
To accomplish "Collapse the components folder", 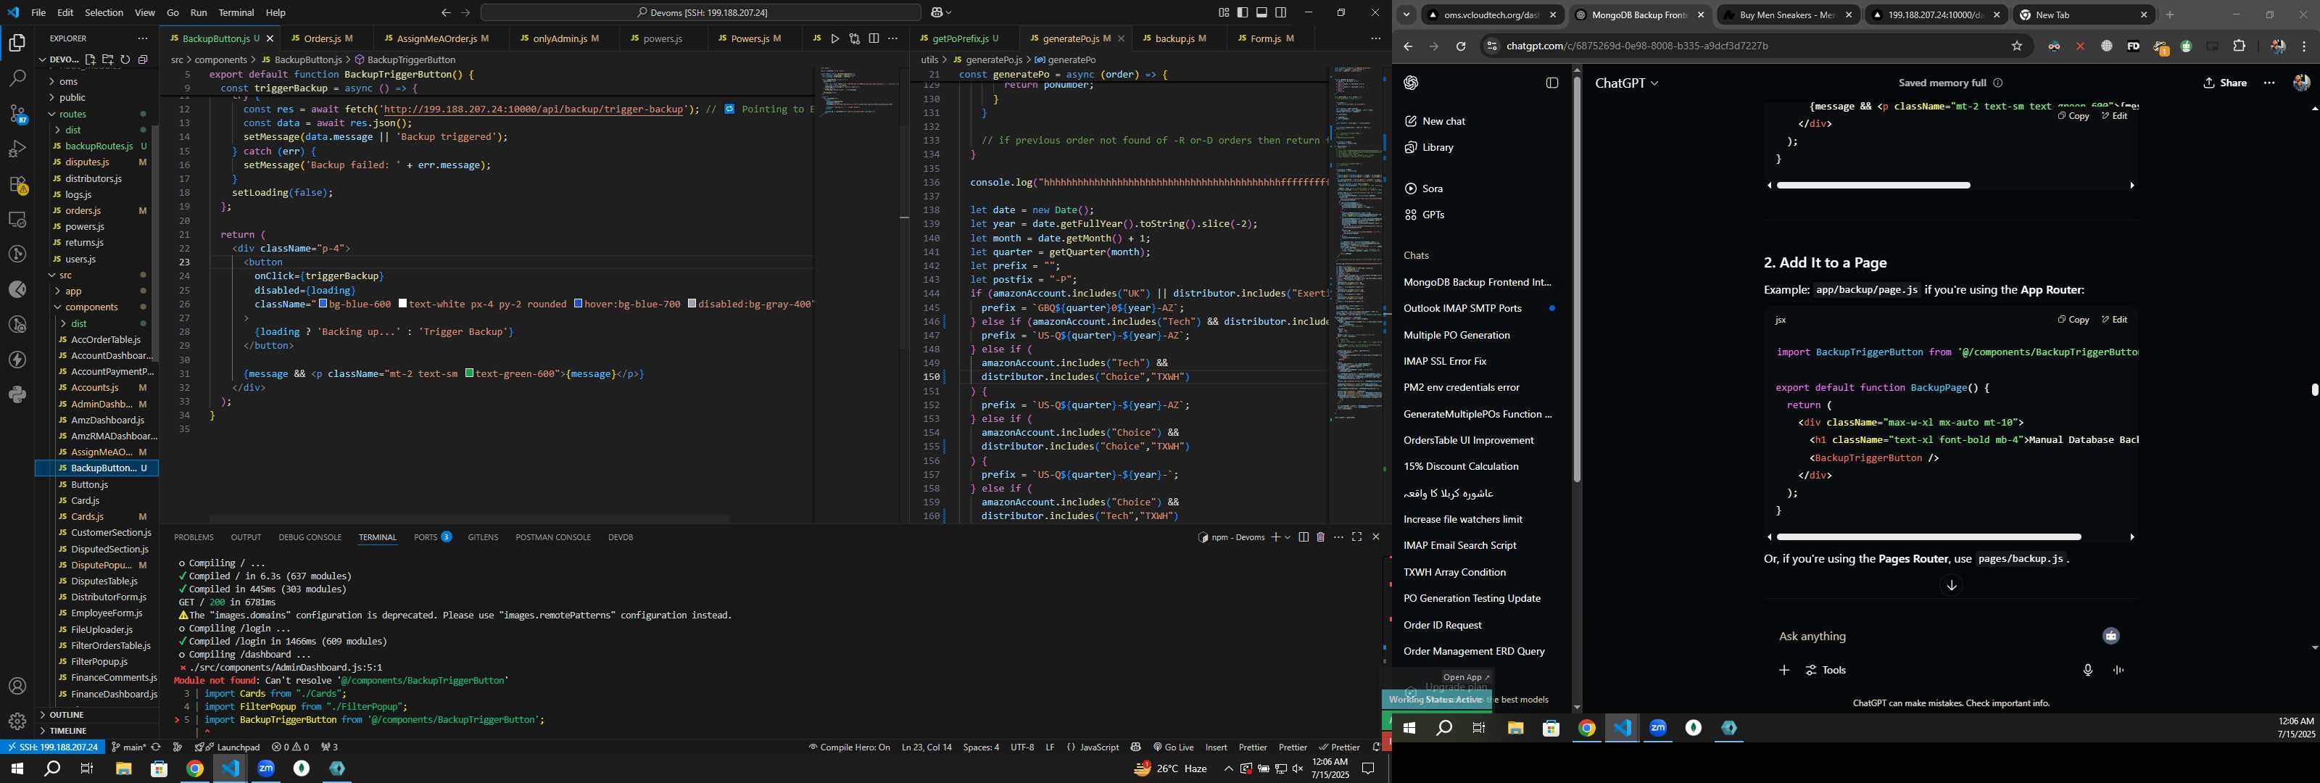I will [x=59, y=307].
